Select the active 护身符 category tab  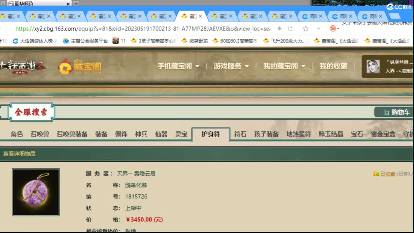[x=211, y=134]
